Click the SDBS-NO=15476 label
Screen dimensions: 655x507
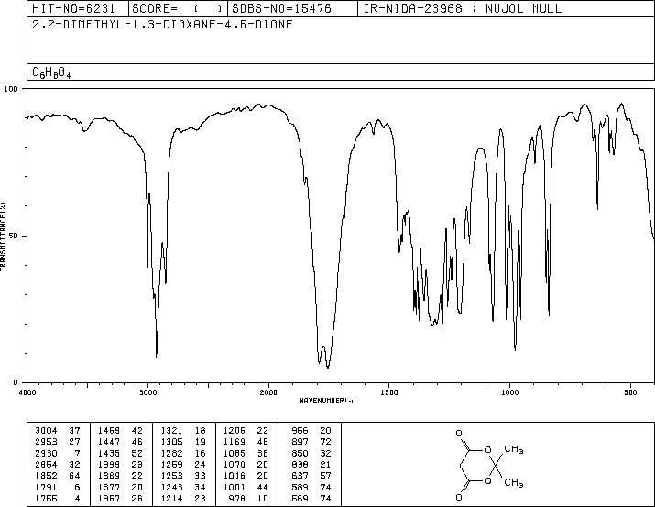(281, 8)
